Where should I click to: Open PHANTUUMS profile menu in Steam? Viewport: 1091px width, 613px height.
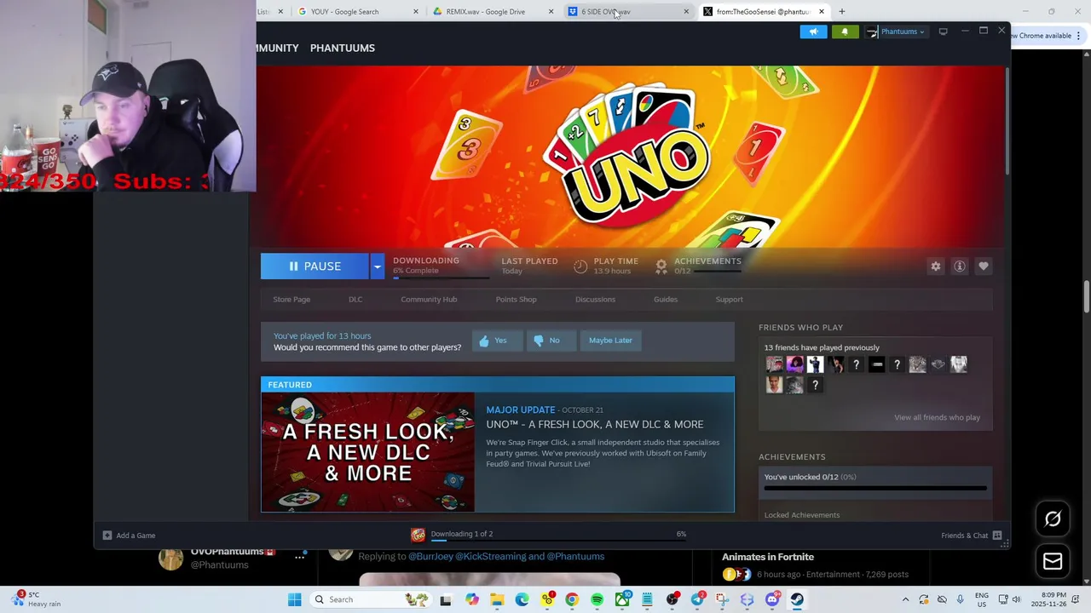tap(343, 48)
